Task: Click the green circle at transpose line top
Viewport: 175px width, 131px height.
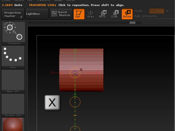Action: click(x=75, y=50)
